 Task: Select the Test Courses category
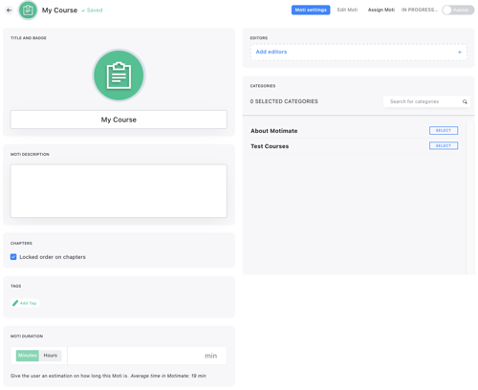pos(444,145)
